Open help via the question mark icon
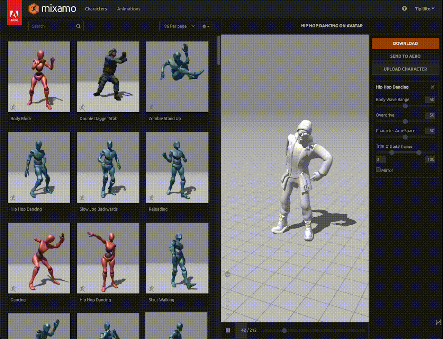This screenshot has width=443, height=339. click(404, 8)
